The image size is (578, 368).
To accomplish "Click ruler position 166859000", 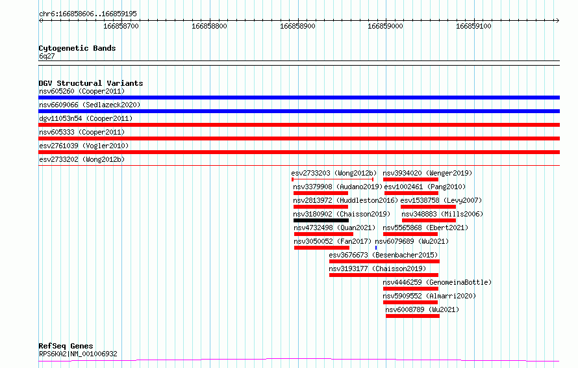I will click(385, 26).
